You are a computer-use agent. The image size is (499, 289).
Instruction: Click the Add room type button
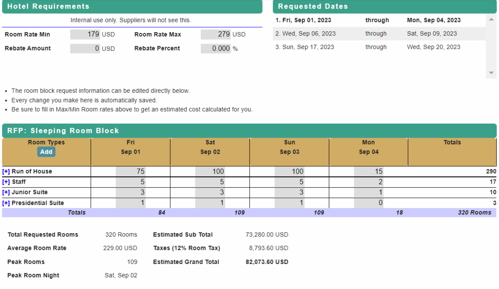pos(46,152)
